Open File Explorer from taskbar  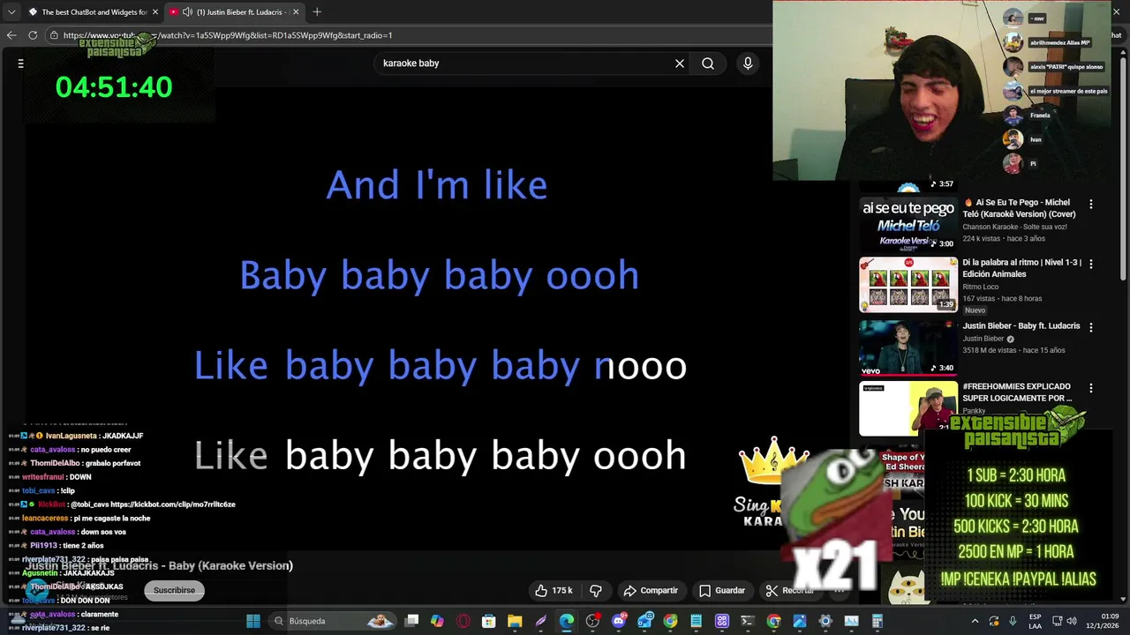point(515,621)
